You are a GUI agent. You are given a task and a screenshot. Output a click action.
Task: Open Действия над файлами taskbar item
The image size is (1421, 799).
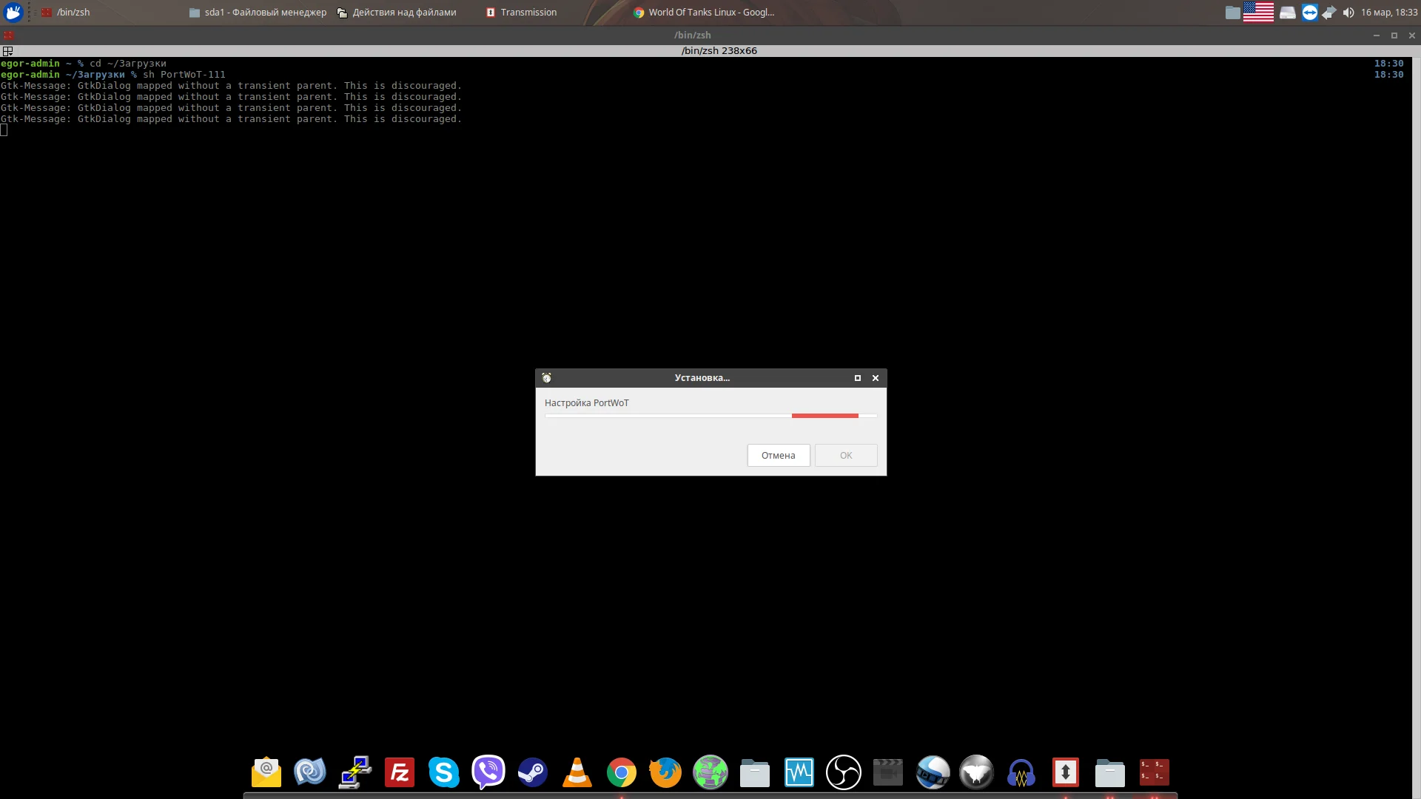coord(397,12)
